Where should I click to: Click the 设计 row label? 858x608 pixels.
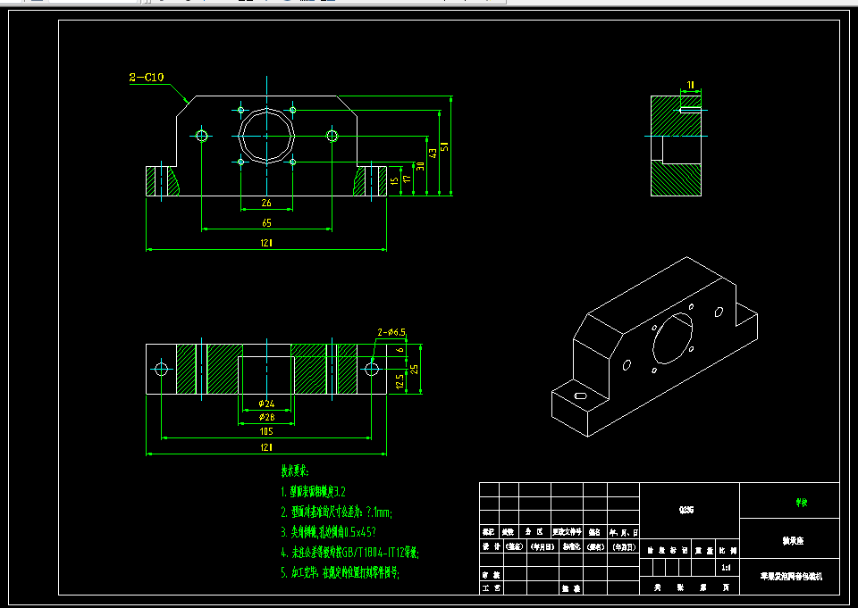[x=491, y=546]
